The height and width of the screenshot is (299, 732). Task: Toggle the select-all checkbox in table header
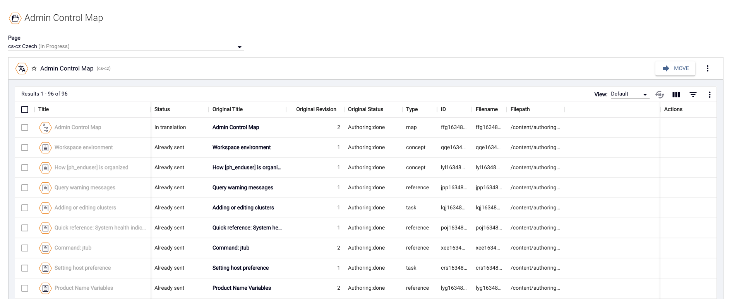point(25,109)
